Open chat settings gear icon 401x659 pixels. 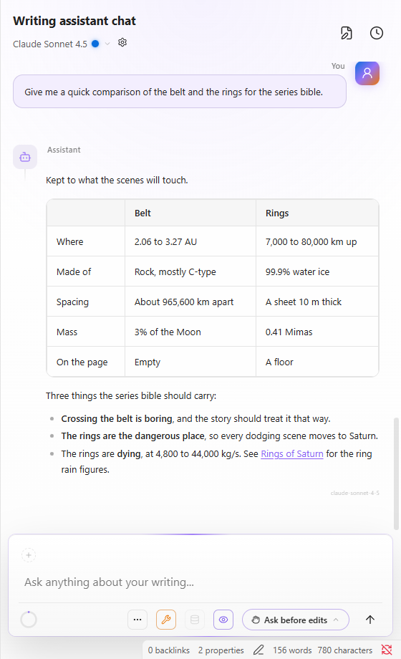pos(122,42)
